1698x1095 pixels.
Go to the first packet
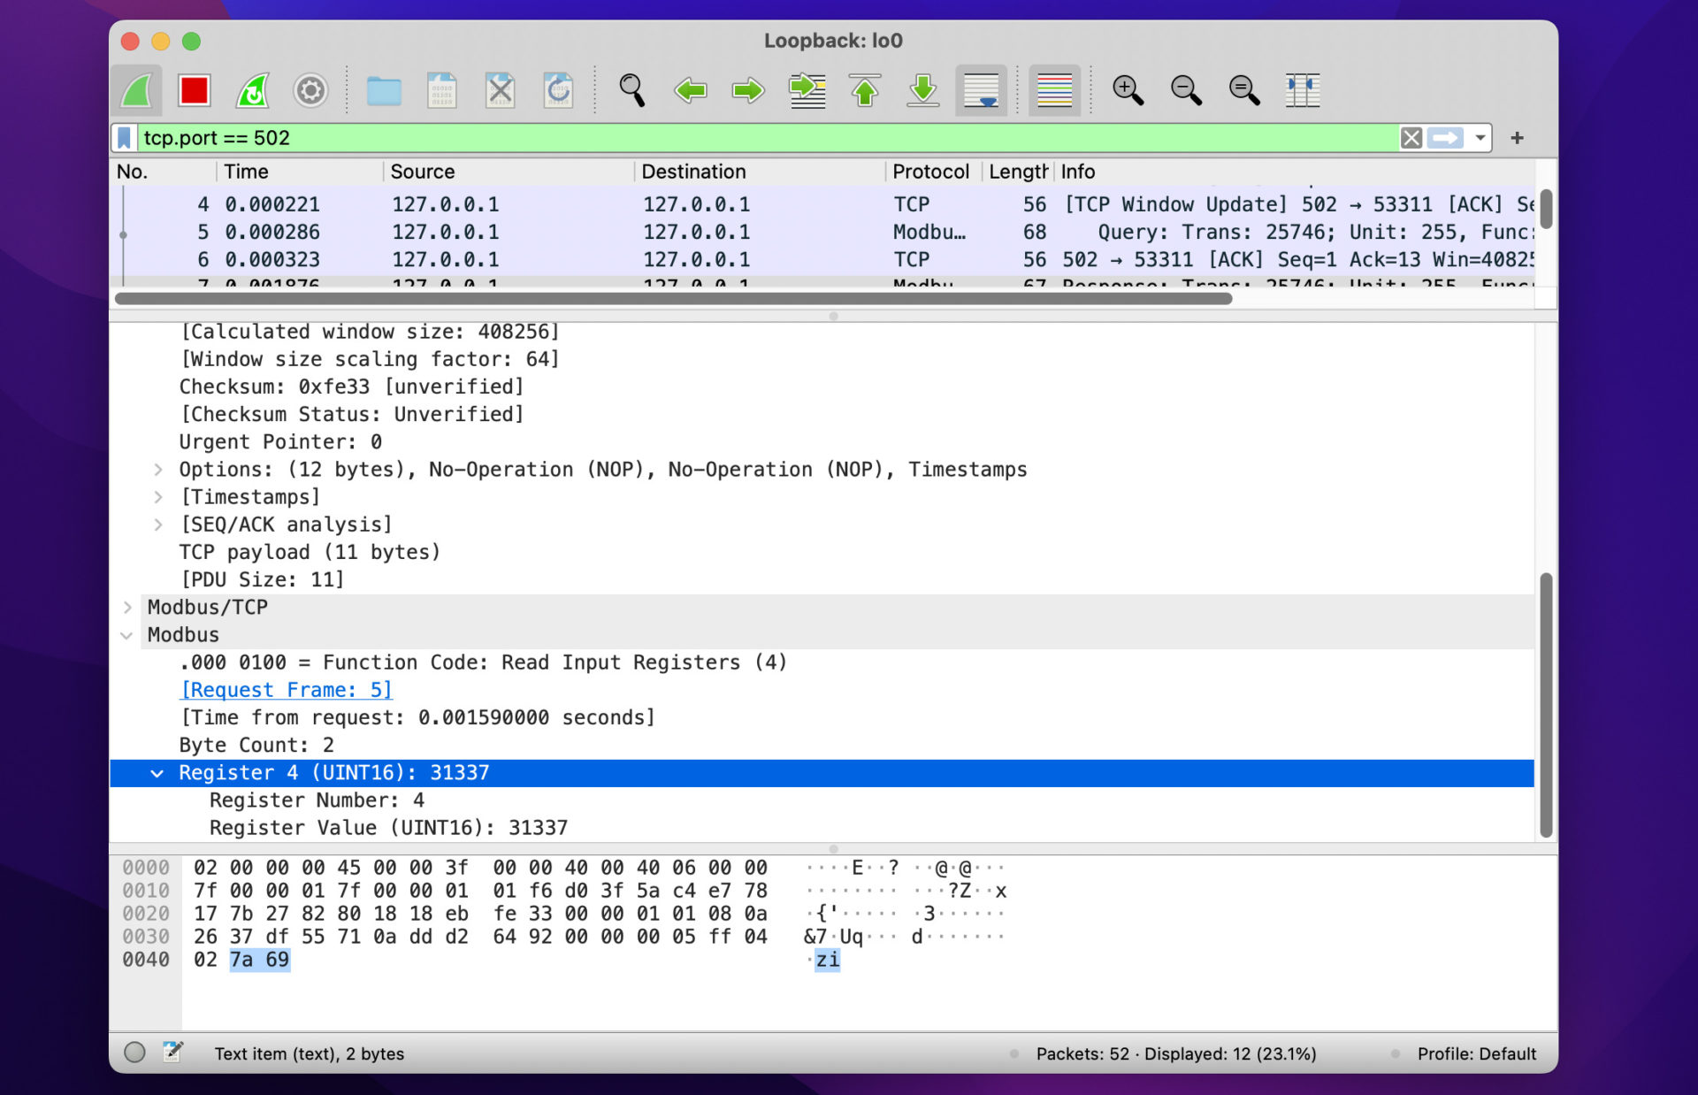[x=865, y=90]
